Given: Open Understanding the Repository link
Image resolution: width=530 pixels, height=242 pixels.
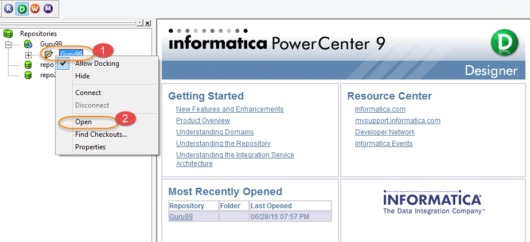Looking at the screenshot, I should [x=223, y=144].
